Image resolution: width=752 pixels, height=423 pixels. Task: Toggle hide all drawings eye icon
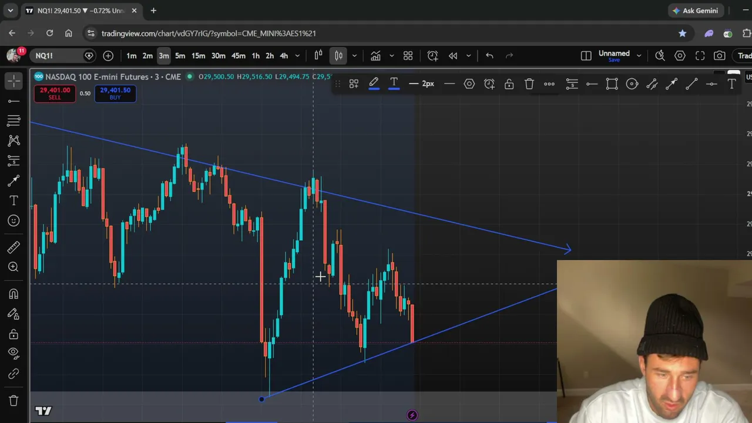point(14,353)
